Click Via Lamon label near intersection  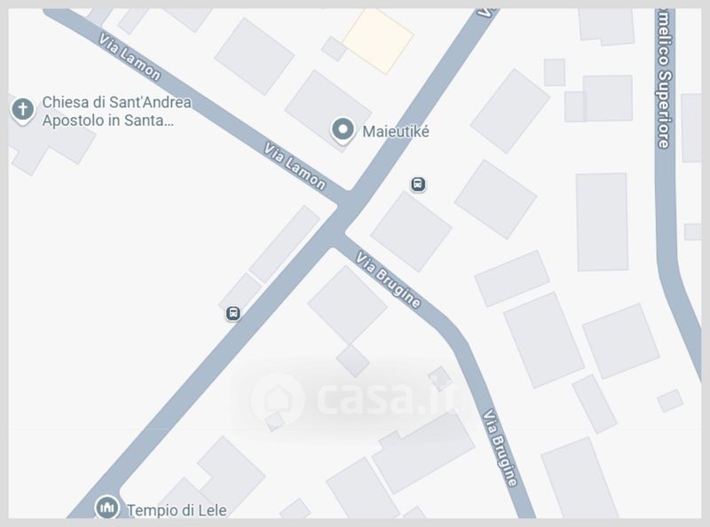click(x=295, y=166)
